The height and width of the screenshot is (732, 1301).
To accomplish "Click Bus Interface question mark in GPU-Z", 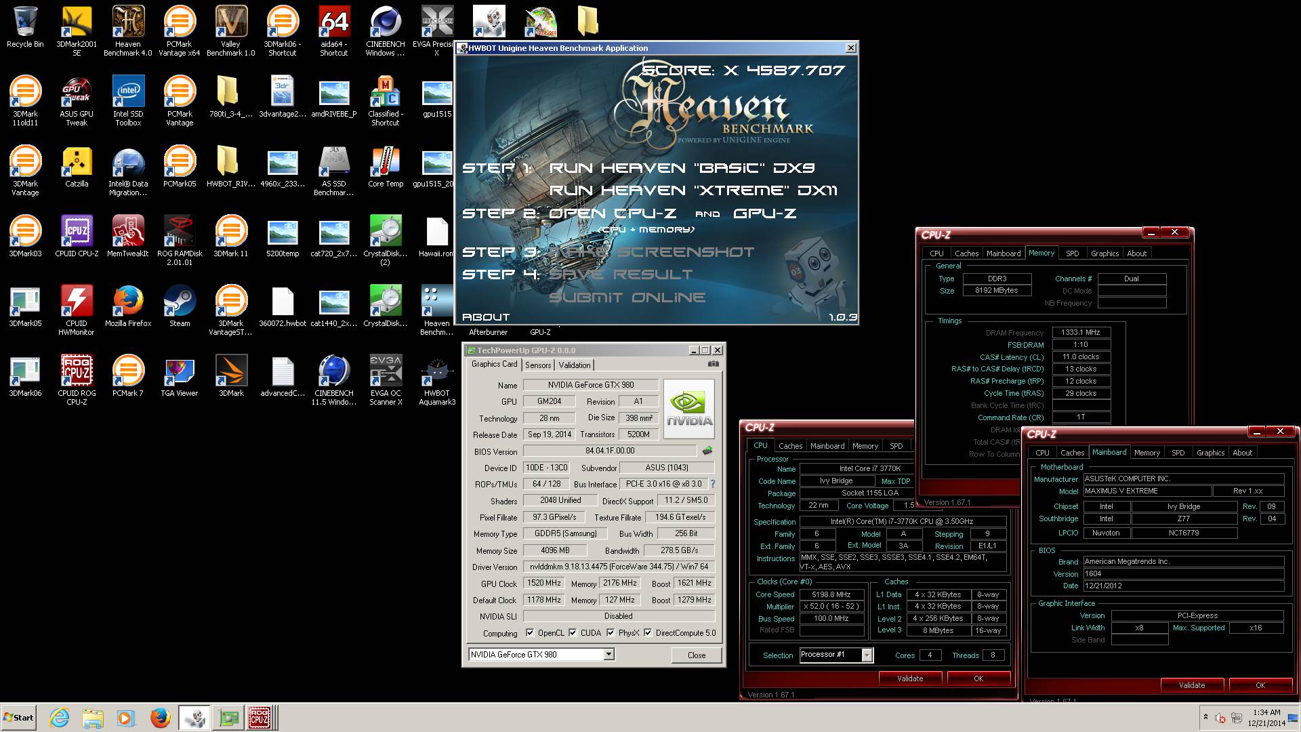I will point(713,484).
